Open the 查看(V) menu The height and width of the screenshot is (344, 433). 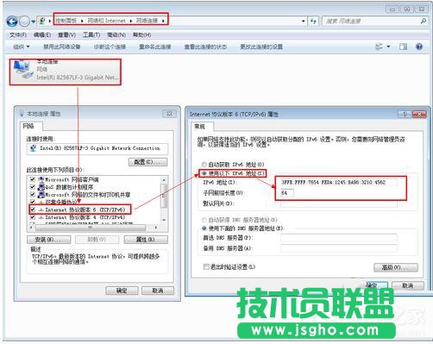coord(66,35)
